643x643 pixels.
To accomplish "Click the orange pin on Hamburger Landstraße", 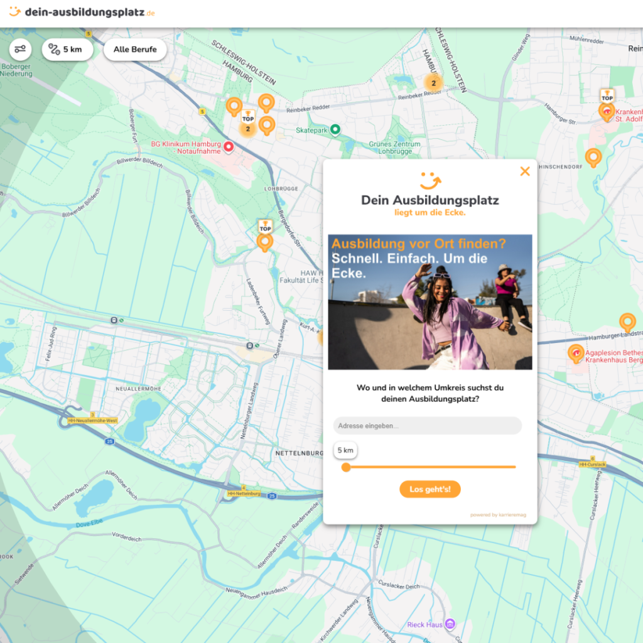I will pos(627,322).
